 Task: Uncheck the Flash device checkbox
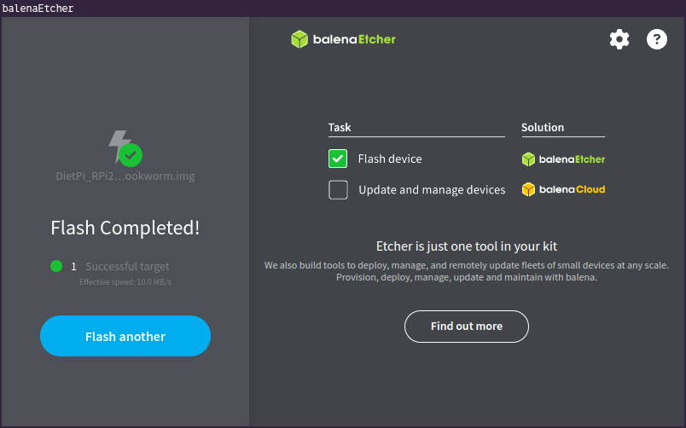coord(338,159)
